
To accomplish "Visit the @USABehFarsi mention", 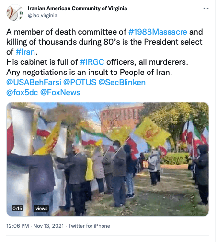I will 34,82.
